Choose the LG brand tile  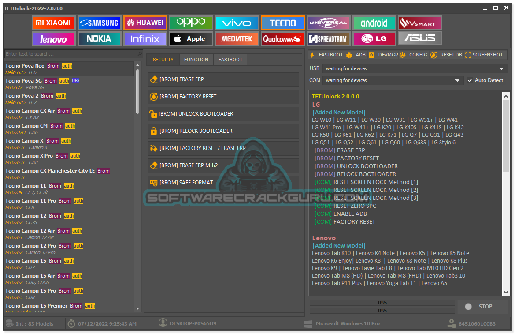coord(374,39)
